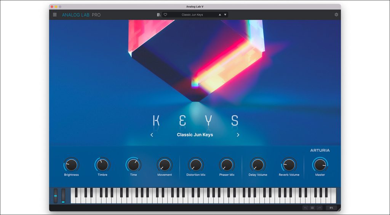Screen dimensions: 390x215
Task: Click the Classic Jun Keys title text
Action: 195,135
